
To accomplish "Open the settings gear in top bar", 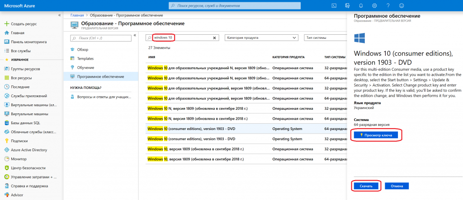I will tap(374, 5).
